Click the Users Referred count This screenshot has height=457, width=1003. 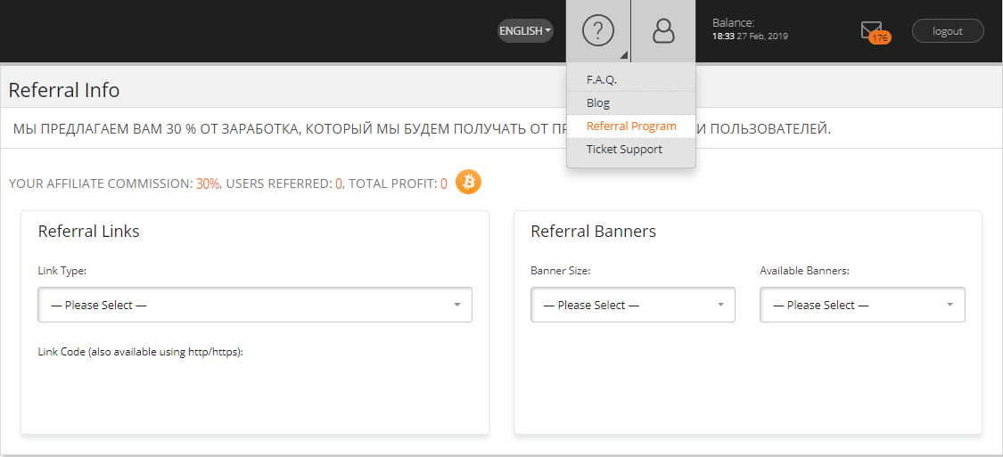pyautogui.click(x=339, y=184)
